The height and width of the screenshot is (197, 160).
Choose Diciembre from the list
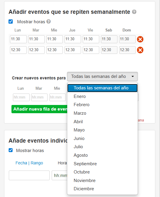pos(102,189)
